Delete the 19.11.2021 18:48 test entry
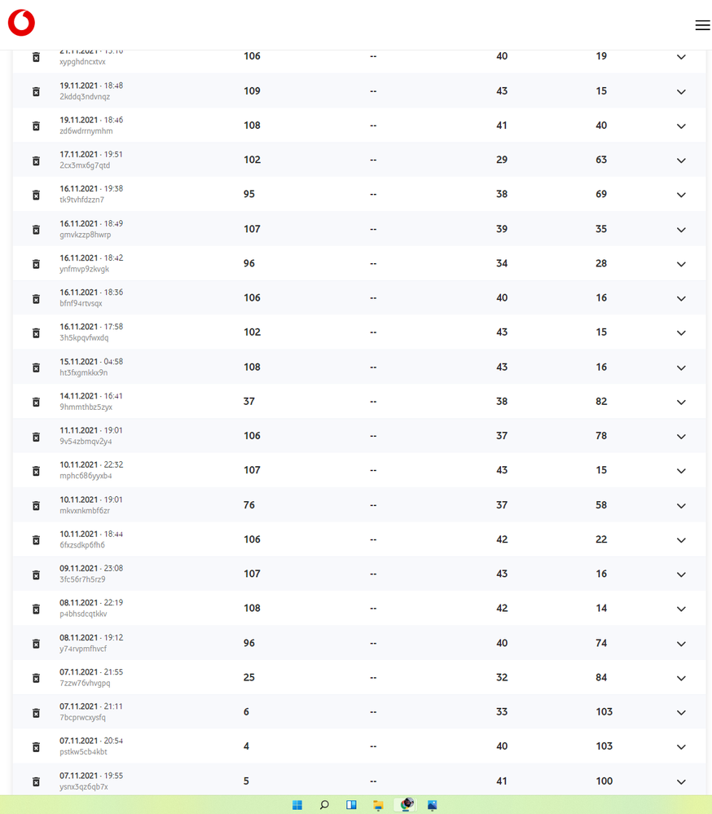The image size is (712, 814). (x=36, y=91)
